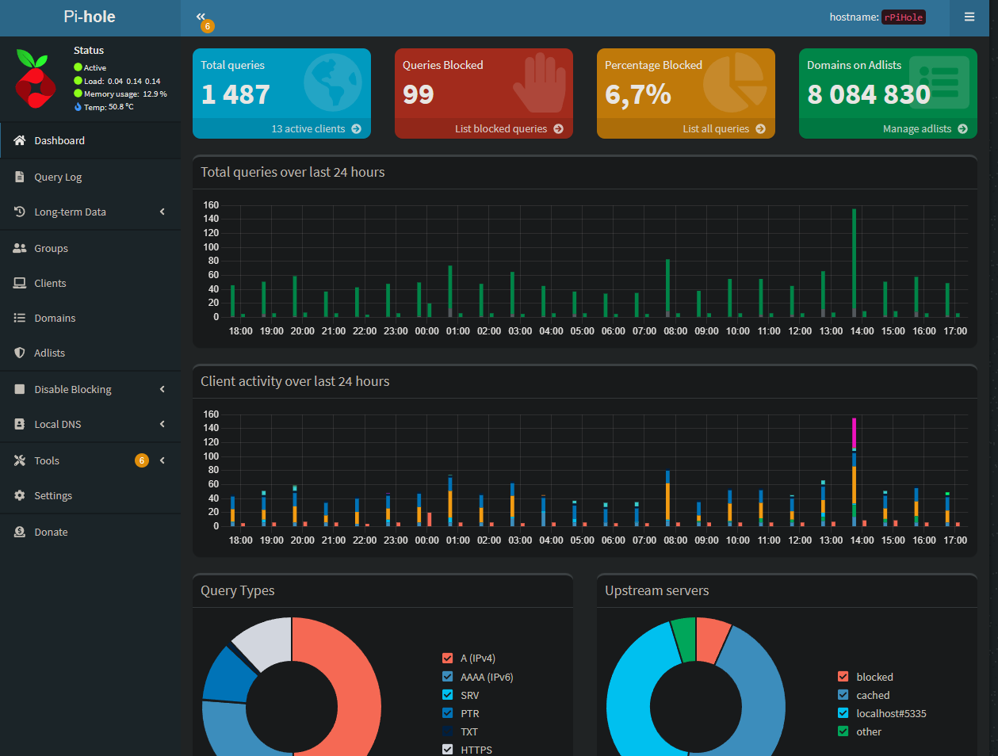Image resolution: width=998 pixels, height=756 pixels.
Task: Toggle AAAA (IPv6) legend checkbox
Action: (x=448, y=677)
